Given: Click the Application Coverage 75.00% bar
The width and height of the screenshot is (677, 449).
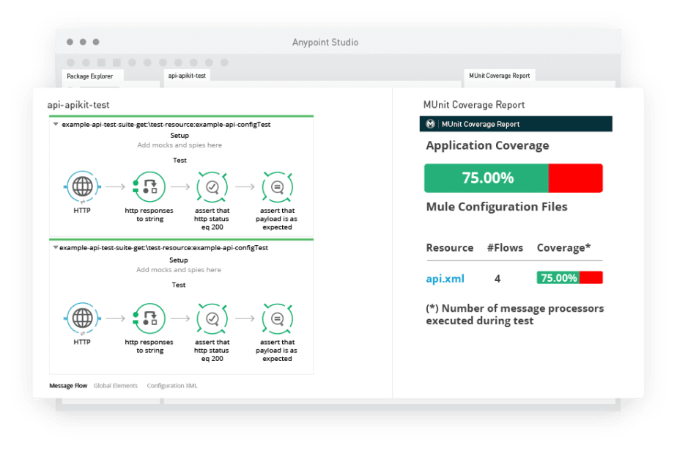Looking at the screenshot, I should [x=514, y=178].
